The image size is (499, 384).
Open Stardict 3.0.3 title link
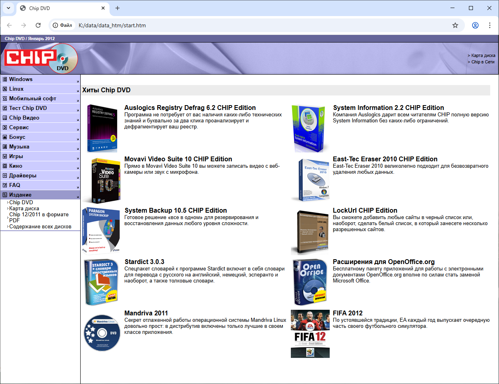pyautogui.click(x=144, y=262)
